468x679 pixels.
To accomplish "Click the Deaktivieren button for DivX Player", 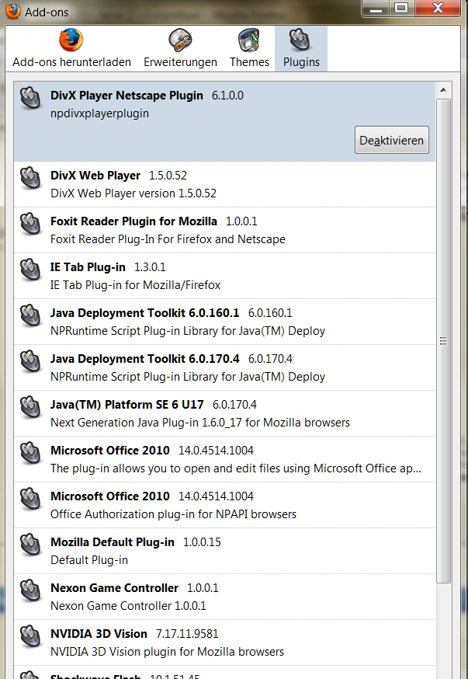I will [391, 140].
